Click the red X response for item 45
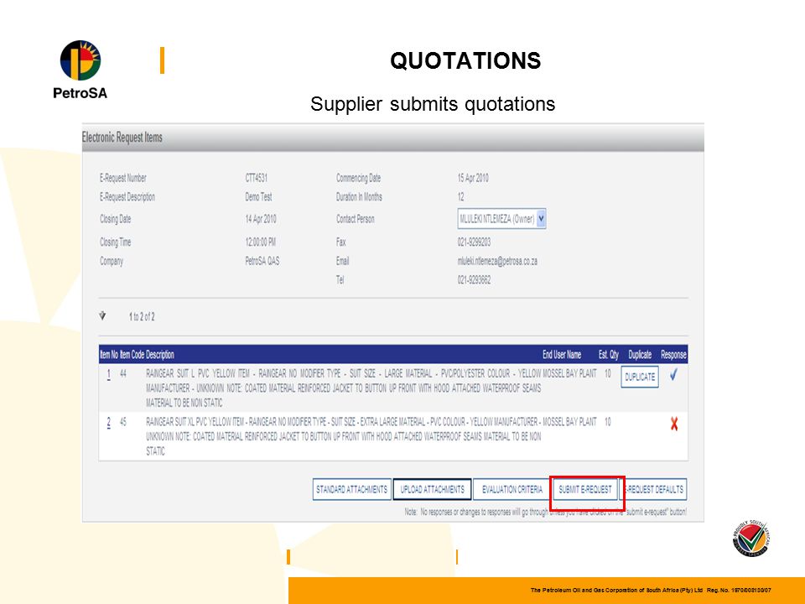This screenshot has height=604, width=805. point(674,424)
